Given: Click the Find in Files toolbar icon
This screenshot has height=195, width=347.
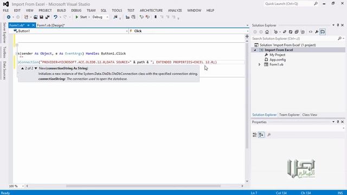Looking at the screenshot, I should tap(115, 17).
